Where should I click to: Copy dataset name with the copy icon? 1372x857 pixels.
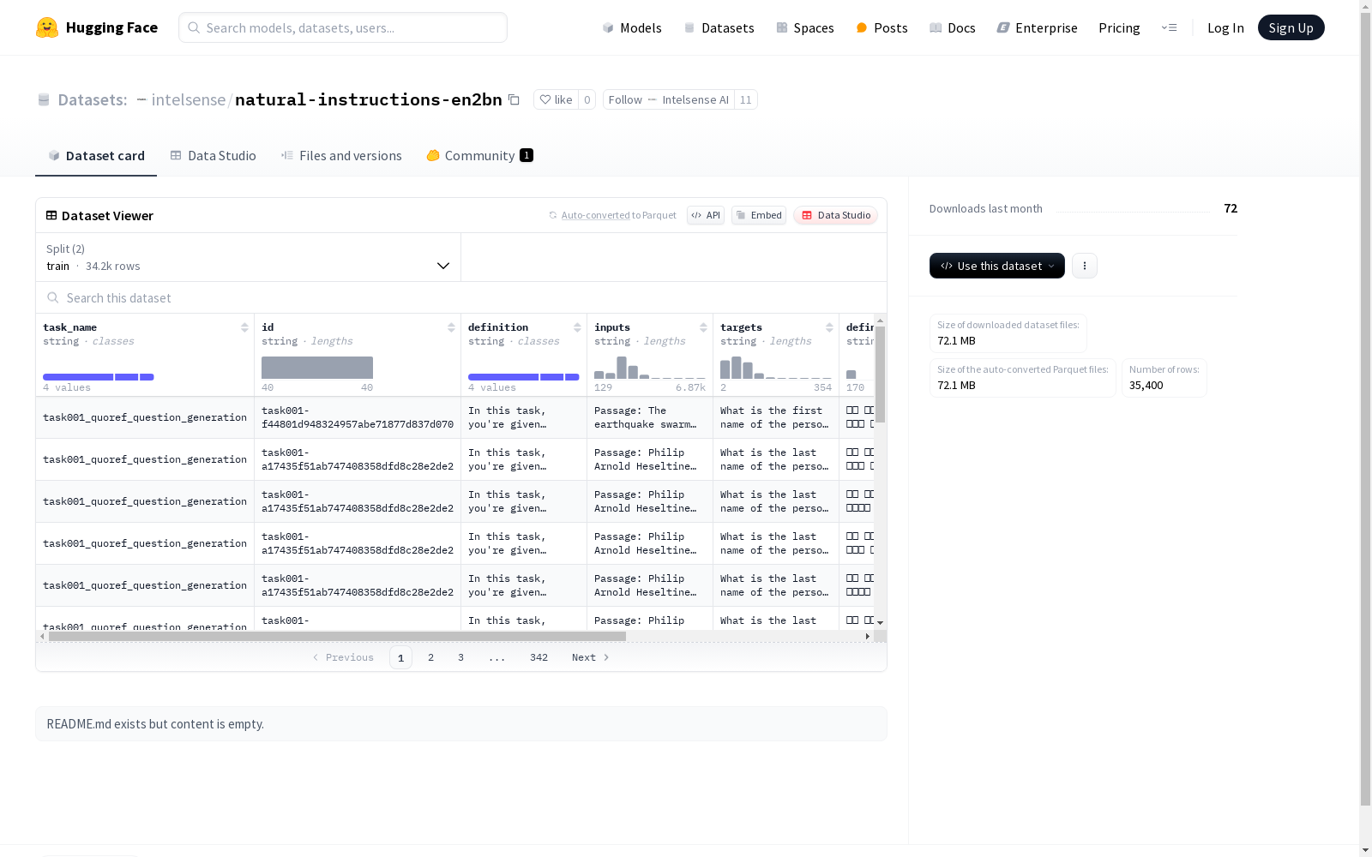pyautogui.click(x=514, y=99)
